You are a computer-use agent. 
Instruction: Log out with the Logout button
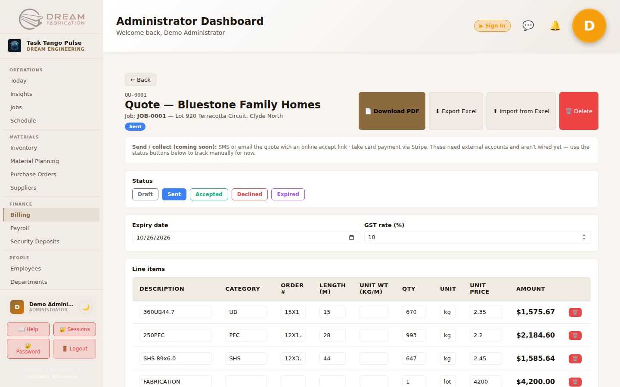tap(74, 349)
